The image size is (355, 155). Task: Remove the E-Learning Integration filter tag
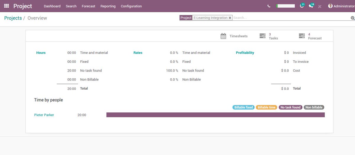230,18
